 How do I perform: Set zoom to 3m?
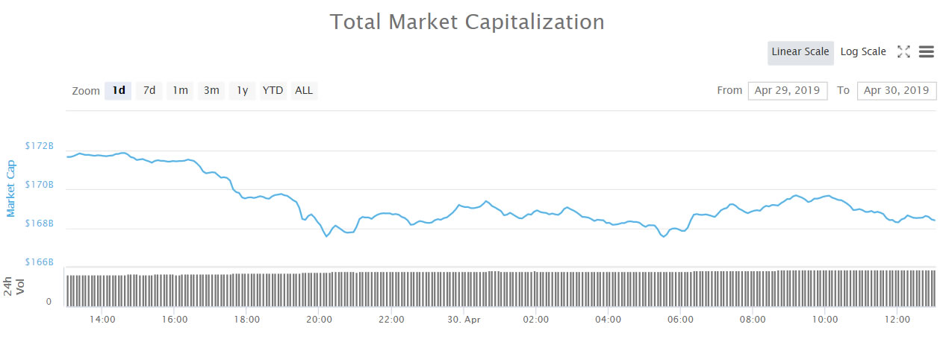[x=211, y=91]
